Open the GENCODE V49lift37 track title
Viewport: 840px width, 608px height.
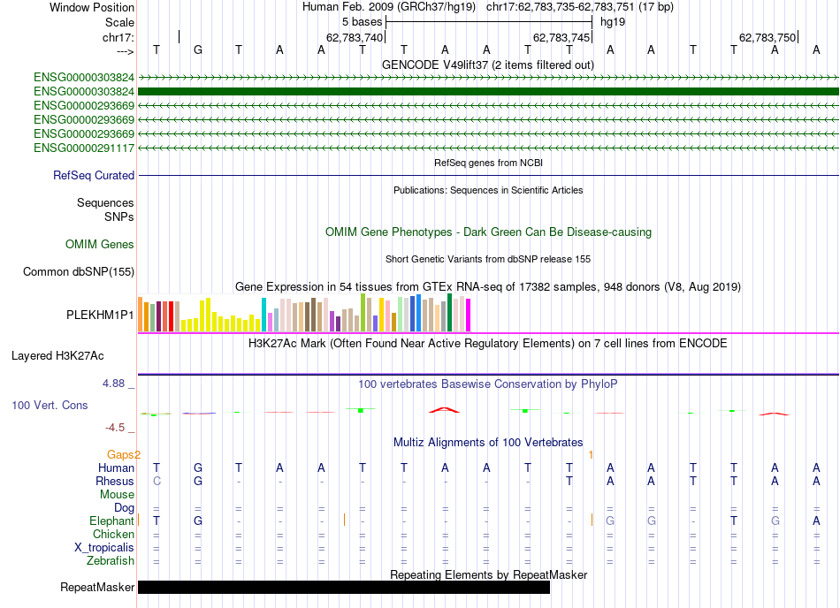coord(488,65)
